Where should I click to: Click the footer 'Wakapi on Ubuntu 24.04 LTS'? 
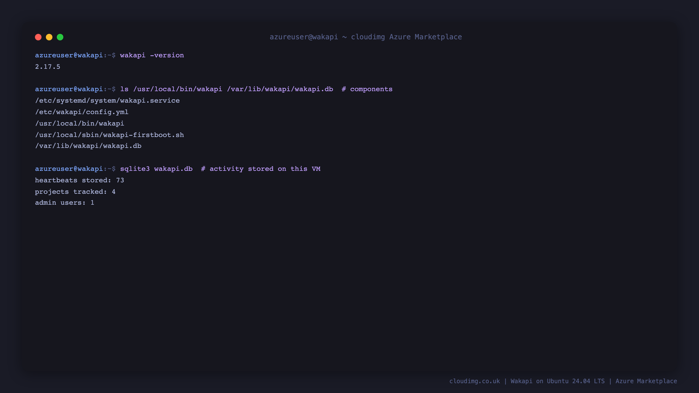pos(558,381)
